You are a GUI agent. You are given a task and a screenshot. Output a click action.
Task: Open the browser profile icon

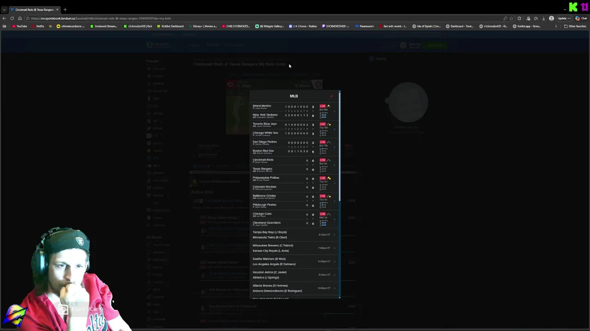551,18
